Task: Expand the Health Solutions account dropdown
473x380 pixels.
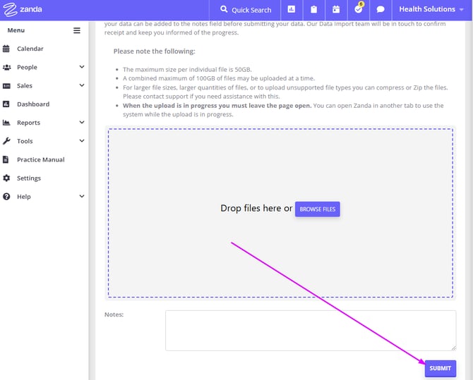Action: coord(431,10)
